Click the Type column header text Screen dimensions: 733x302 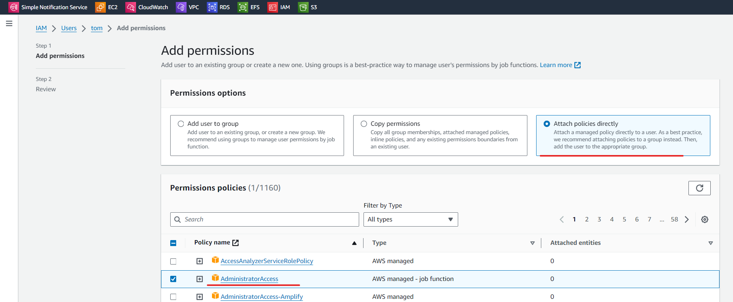coord(379,243)
